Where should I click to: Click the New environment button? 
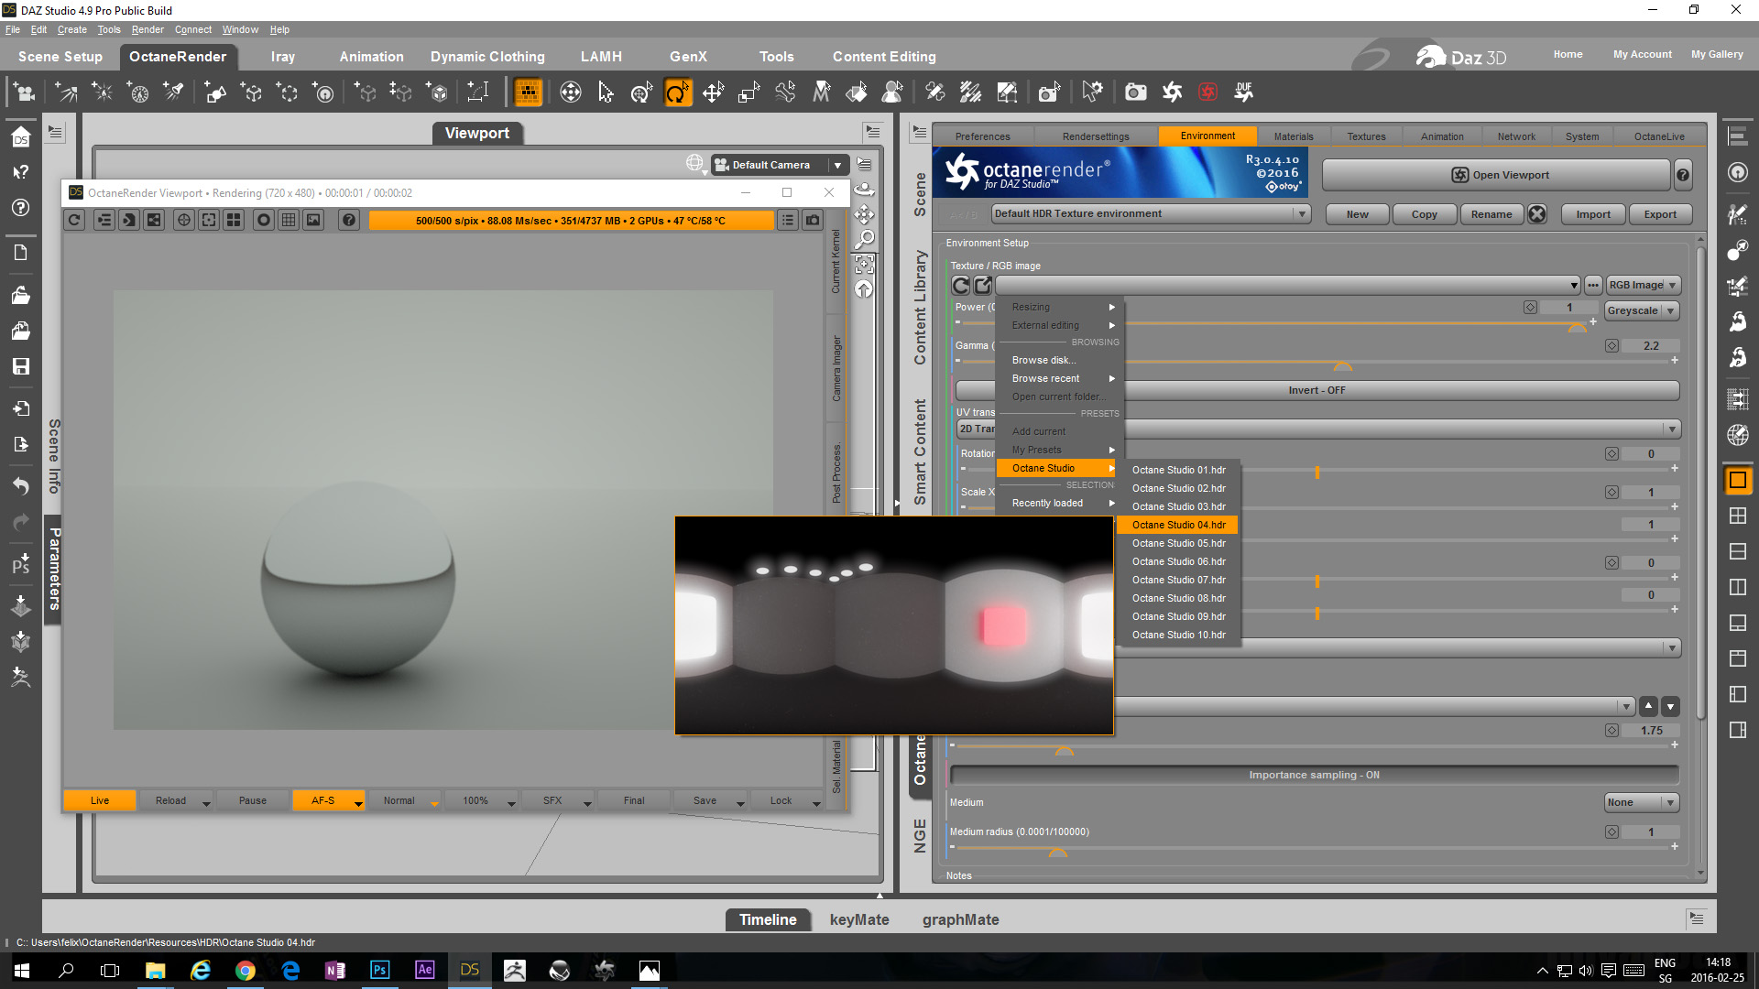point(1357,214)
